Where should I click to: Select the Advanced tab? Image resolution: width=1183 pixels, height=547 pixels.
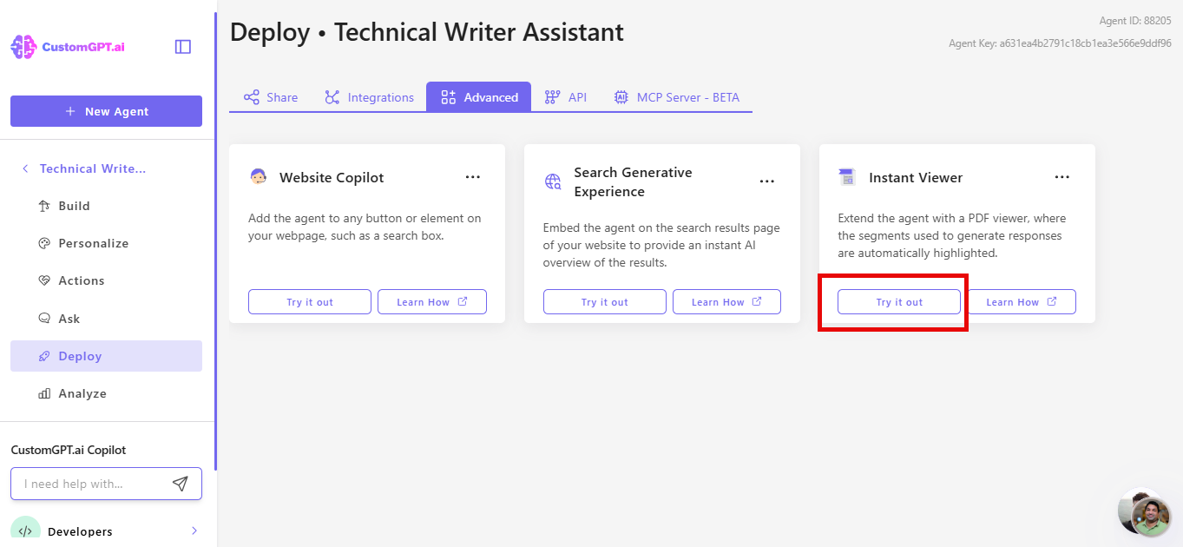478,97
